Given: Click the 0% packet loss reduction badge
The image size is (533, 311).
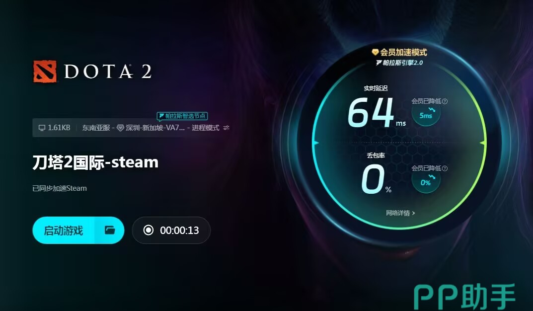Looking at the screenshot, I should coord(426,181).
